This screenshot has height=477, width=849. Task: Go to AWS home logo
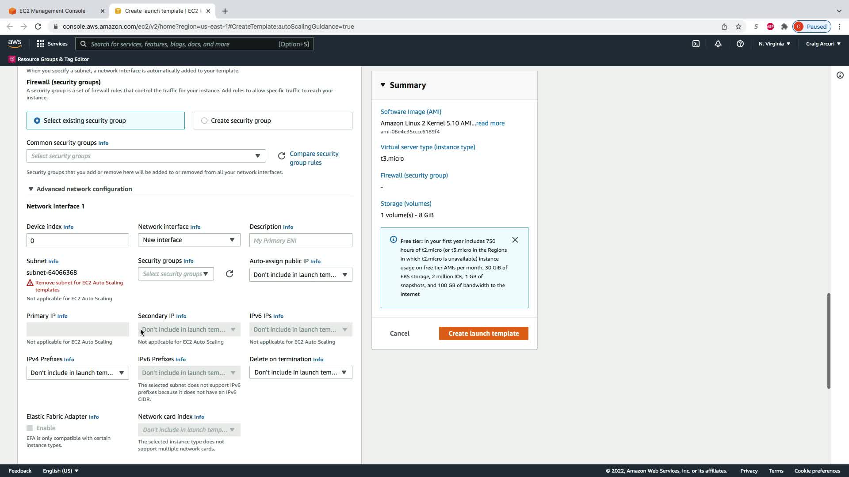pyautogui.click(x=15, y=43)
